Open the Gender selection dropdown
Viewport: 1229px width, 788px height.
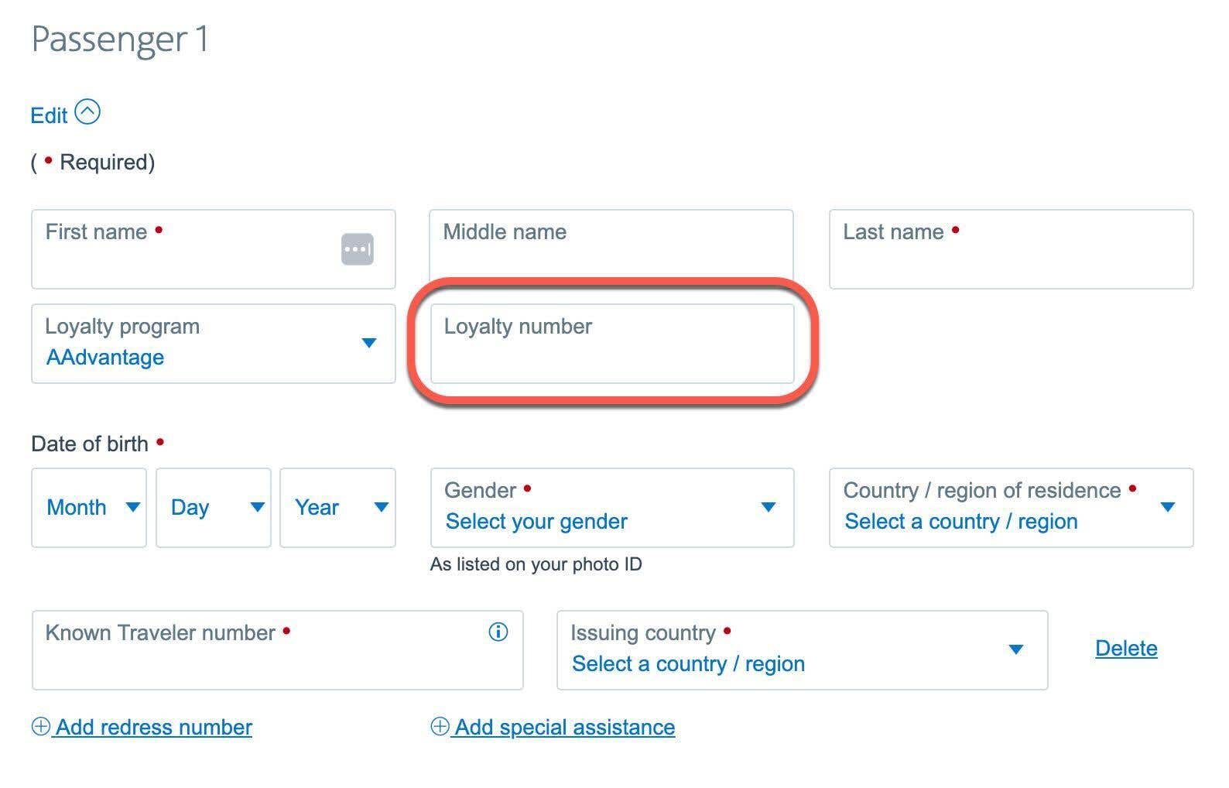pyautogui.click(x=611, y=507)
